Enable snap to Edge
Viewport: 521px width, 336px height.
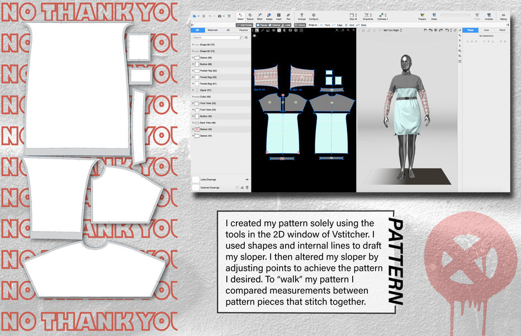(x=338, y=25)
